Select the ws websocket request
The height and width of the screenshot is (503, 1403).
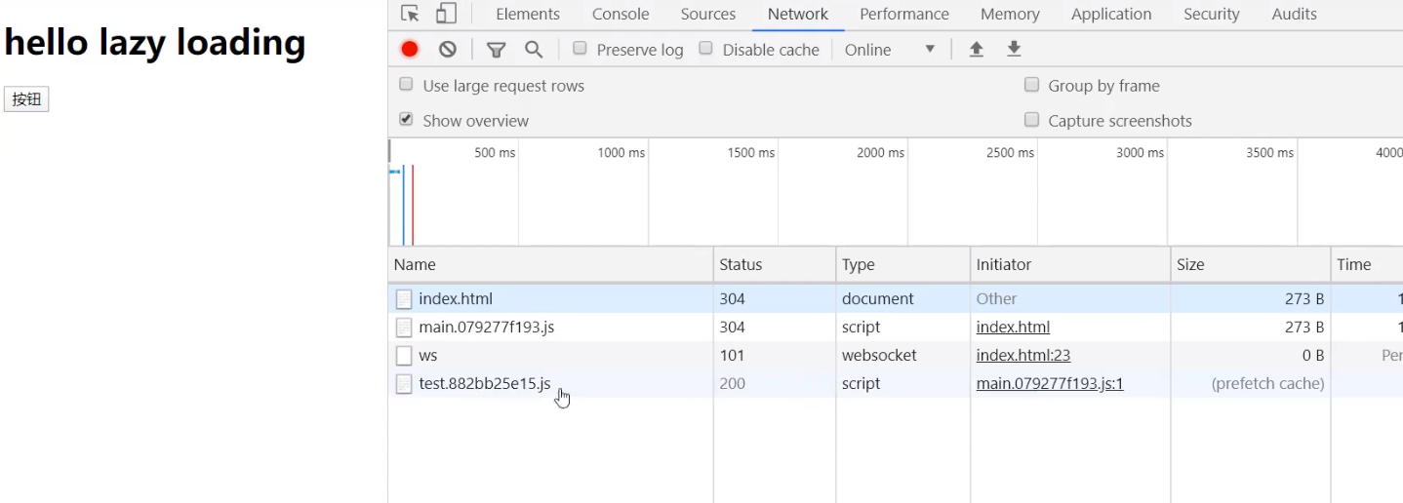[x=896, y=356]
